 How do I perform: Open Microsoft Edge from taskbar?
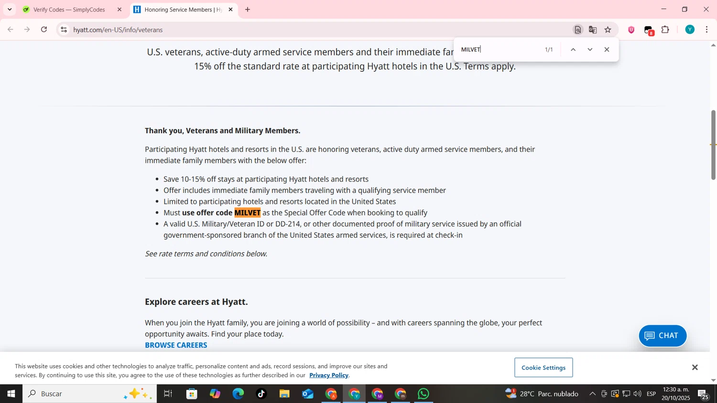tap(238, 394)
